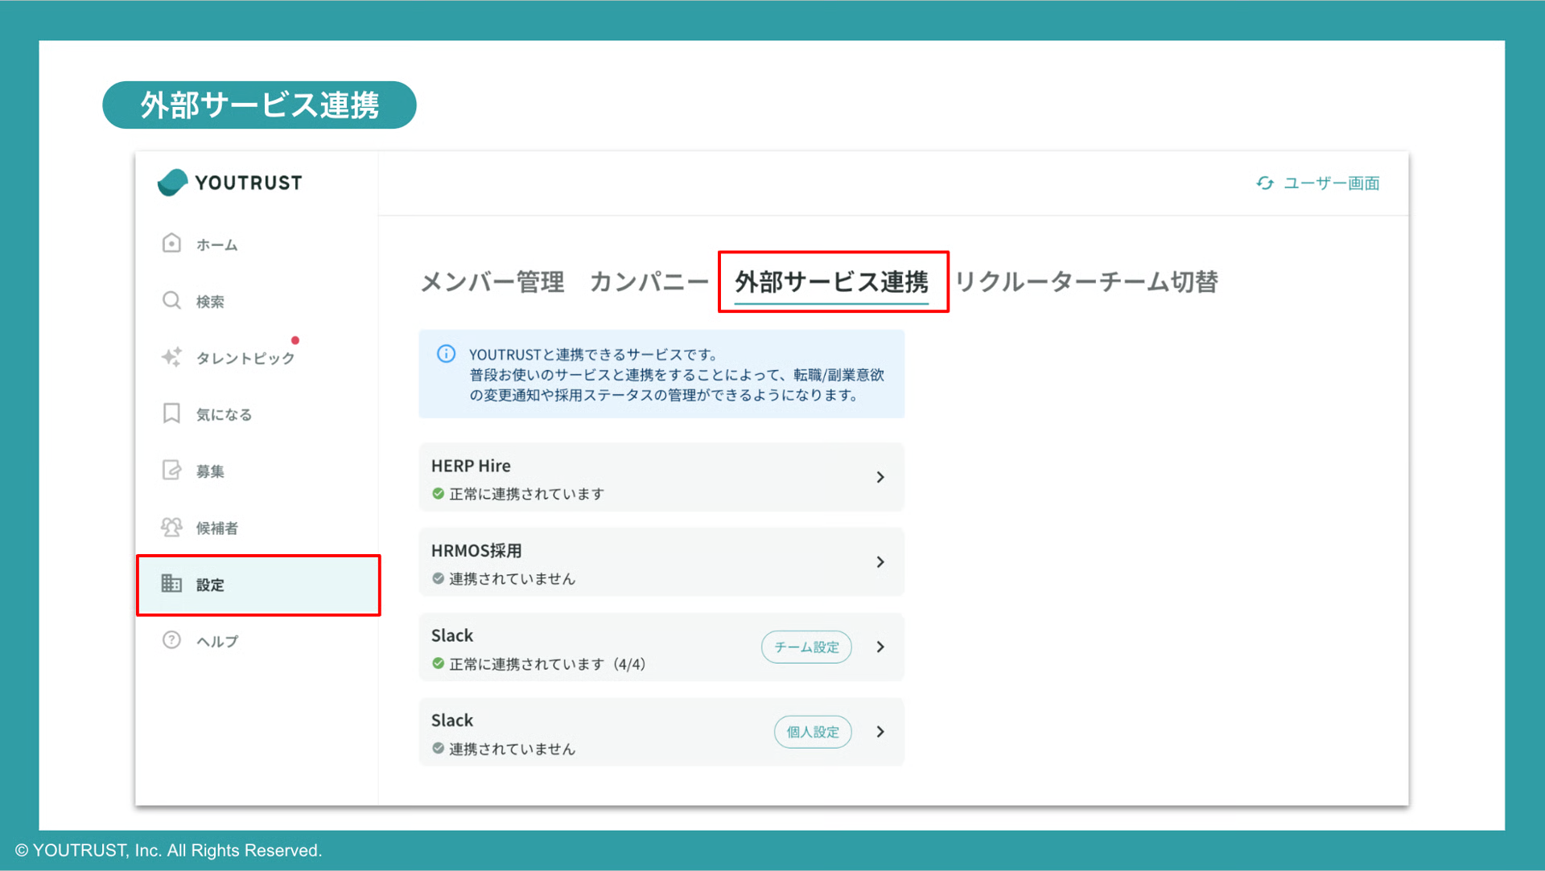Select the 募集 icon in the sidebar

click(171, 470)
